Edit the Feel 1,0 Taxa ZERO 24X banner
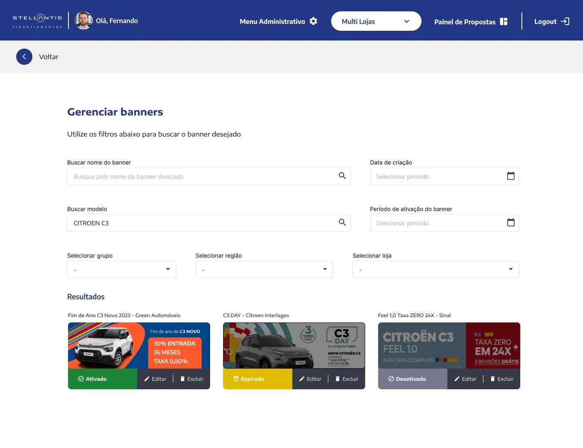This screenshot has width=583, height=448. tap(466, 379)
